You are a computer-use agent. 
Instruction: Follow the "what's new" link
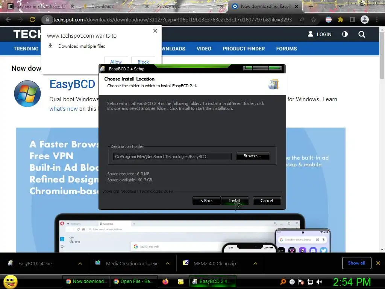64,109
